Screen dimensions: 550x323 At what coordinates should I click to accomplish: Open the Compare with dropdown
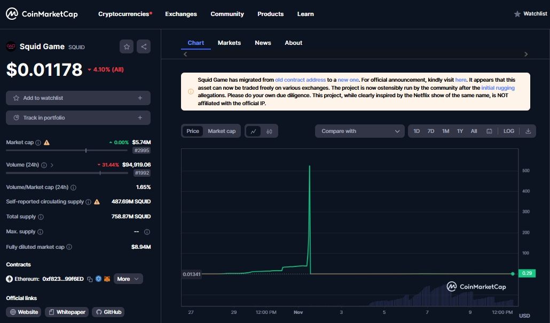click(x=359, y=131)
